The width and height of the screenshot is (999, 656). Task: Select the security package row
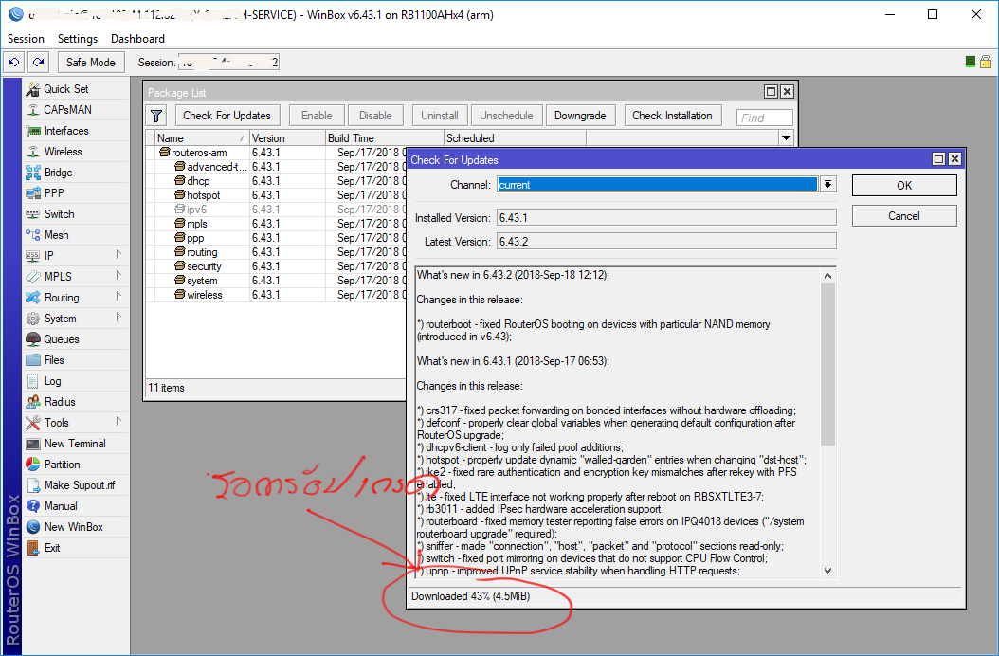click(x=275, y=266)
